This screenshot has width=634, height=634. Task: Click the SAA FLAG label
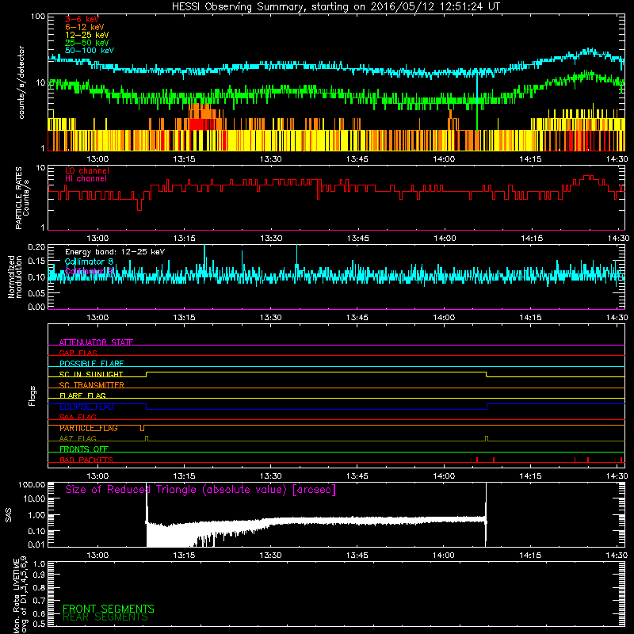tap(78, 417)
